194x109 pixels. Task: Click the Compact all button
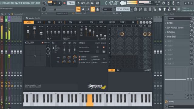18,14
